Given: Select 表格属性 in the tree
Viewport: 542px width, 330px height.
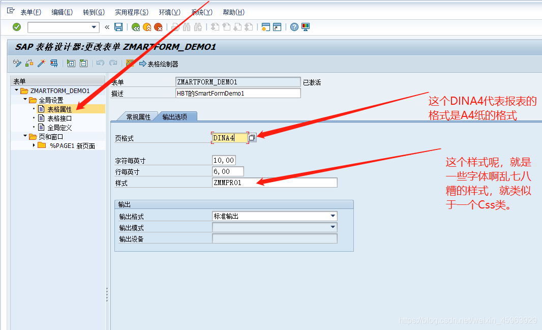Looking at the screenshot, I should click(x=59, y=109).
